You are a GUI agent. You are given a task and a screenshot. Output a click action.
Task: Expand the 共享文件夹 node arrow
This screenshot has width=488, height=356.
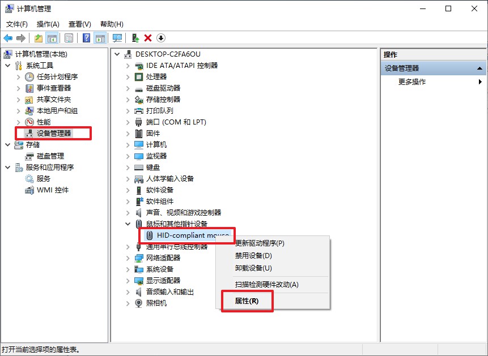coord(18,100)
